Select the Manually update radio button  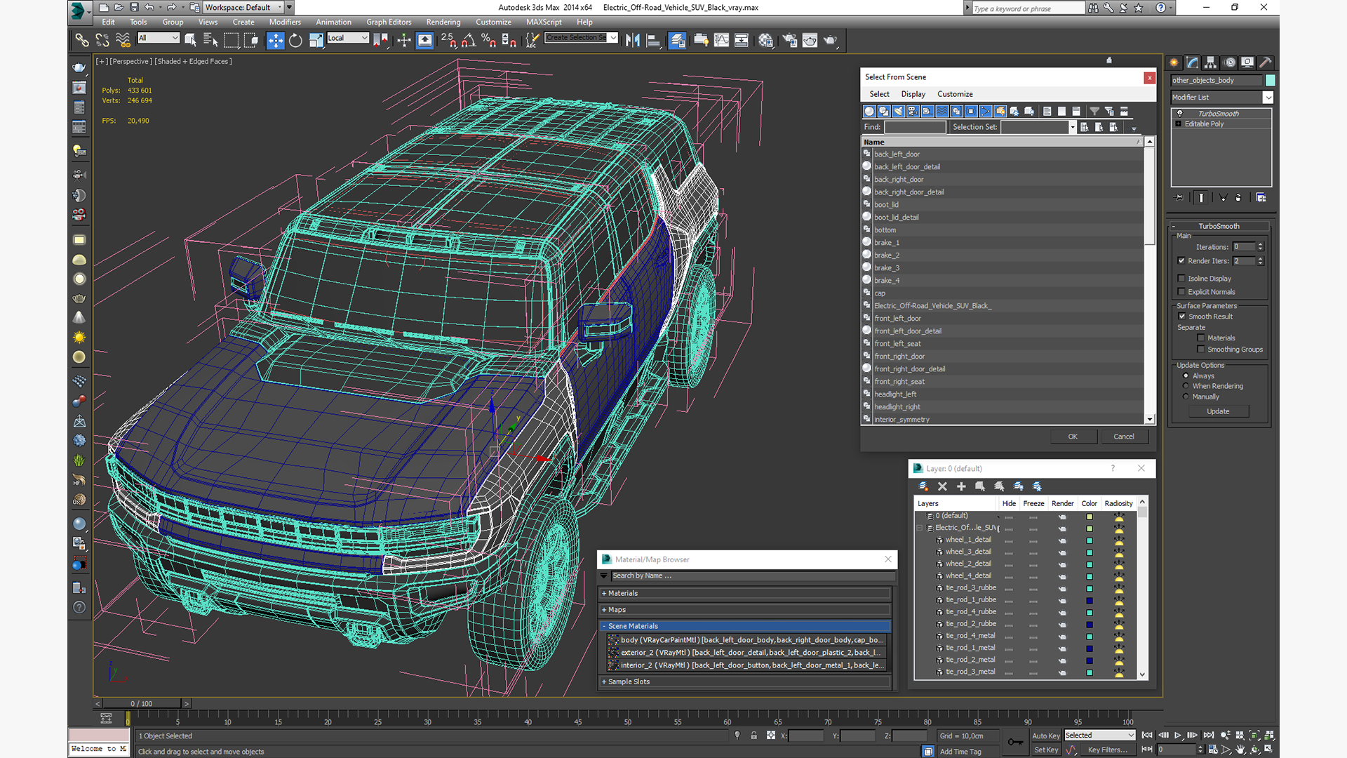coord(1186,397)
